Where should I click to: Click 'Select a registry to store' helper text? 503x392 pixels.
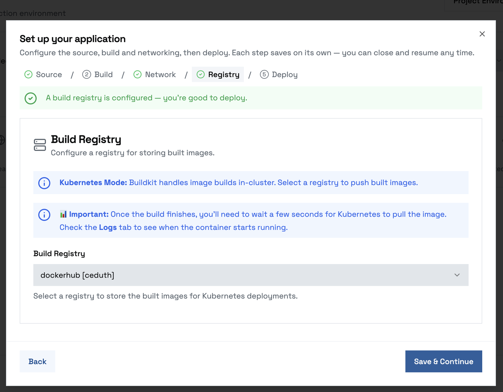pyautogui.click(x=165, y=296)
